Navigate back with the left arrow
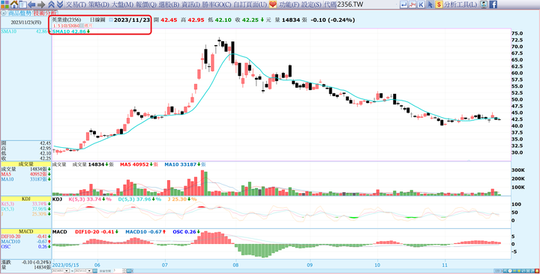Viewport: 540px width, 274px height. pyautogui.click(x=31, y=5)
